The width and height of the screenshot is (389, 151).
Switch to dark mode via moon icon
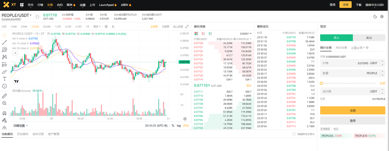coord(375,17)
